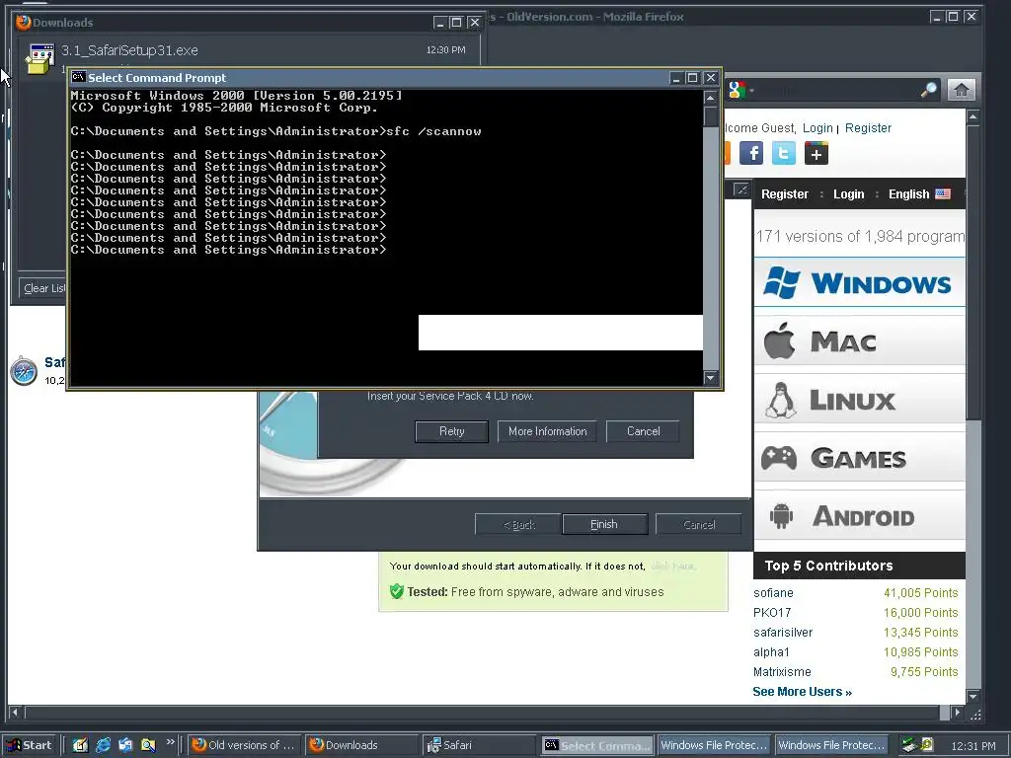The height and width of the screenshot is (758, 1011).
Task: Click the SafariSetup installer file icon
Action: [x=39, y=58]
